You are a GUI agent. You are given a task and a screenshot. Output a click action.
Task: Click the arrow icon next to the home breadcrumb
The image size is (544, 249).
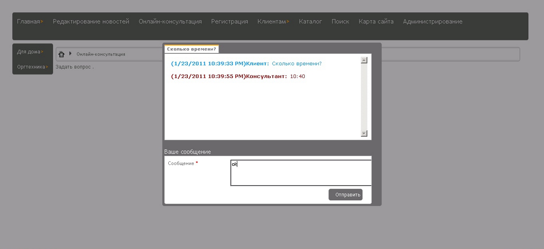pyautogui.click(x=70, y=54)
